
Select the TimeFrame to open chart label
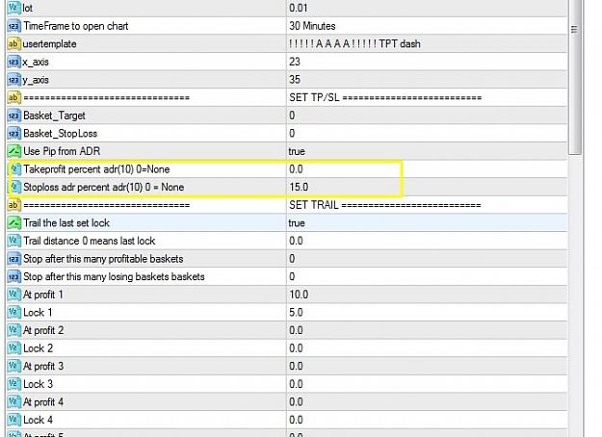point(76,26)
